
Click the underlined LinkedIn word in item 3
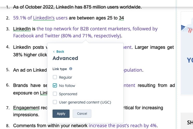22,29
